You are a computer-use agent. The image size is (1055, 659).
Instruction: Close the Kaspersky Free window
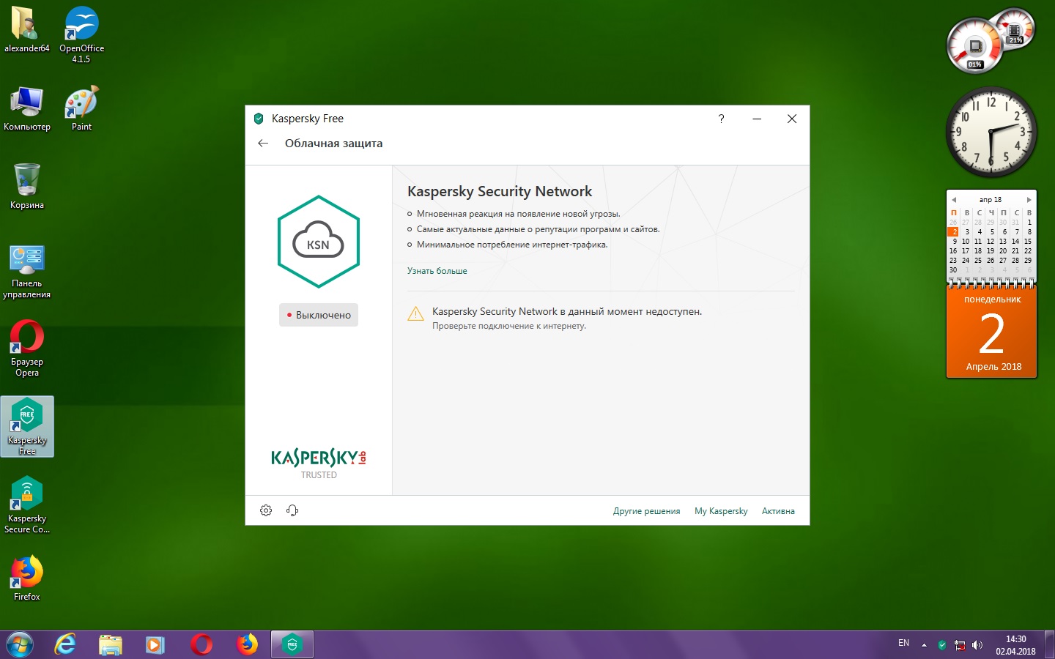[x=792, y=119]
